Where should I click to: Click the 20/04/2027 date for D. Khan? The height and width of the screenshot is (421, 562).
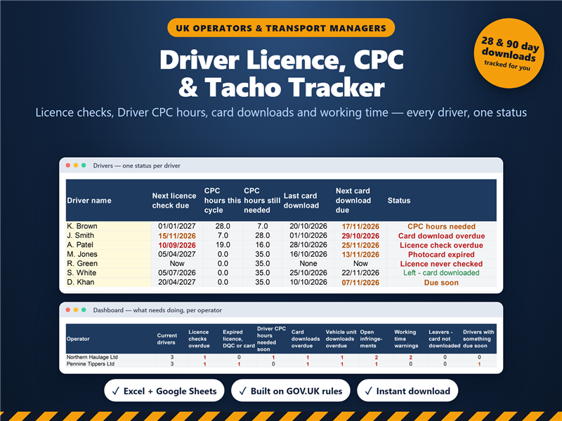tap(177, 282)
